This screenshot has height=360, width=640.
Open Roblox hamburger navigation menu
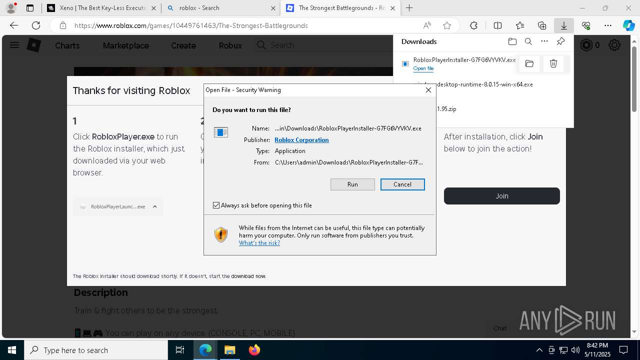[x=14, y=45]
